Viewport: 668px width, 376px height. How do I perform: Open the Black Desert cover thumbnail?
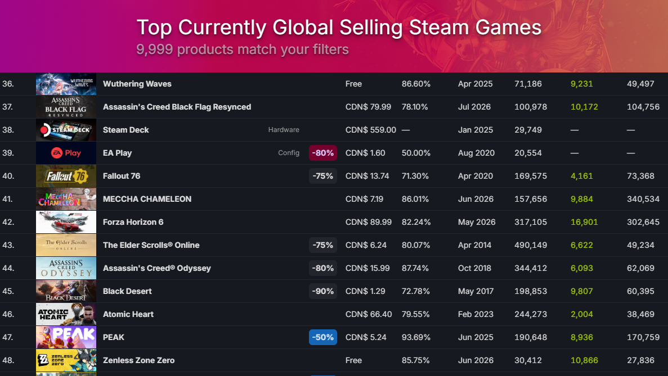coord(66,291)
